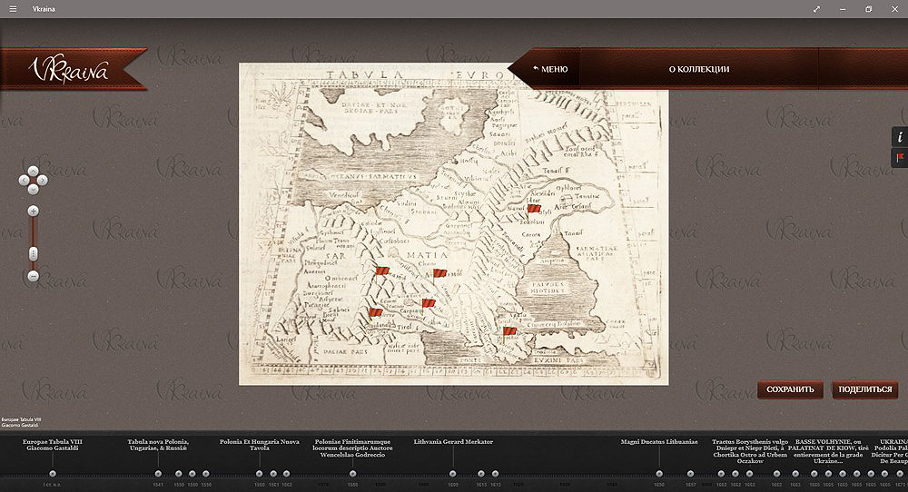Click timeline label Magni Ducatus Lithuaniae

(x=659, y=442)
